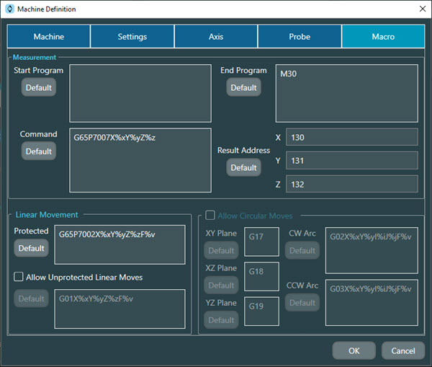Click Default button under End Program

click(243, 87)
